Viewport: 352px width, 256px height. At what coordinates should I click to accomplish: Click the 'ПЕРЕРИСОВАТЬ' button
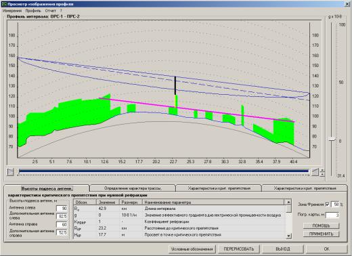click(x=239, y=249)
